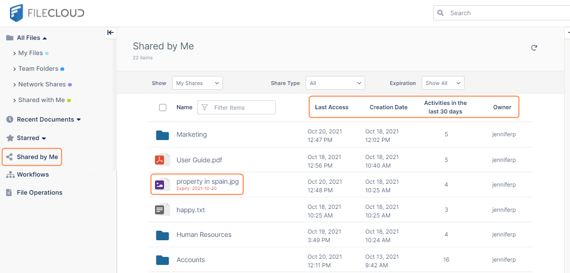Click the FileCloud logo icon

click(x=17, y=13)
